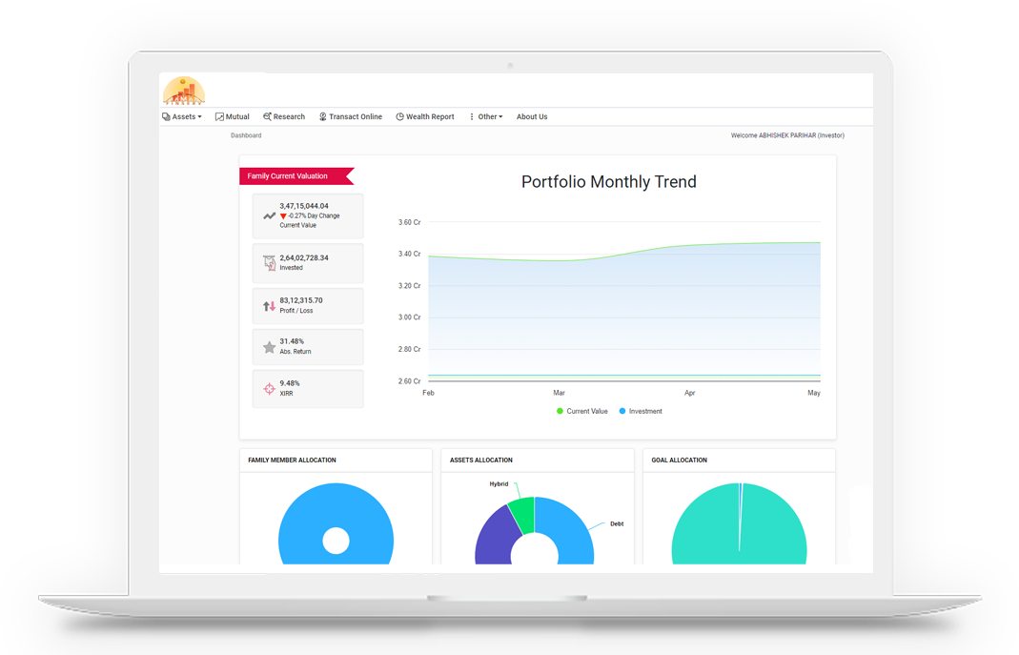
Task: Click the Mutual chart icon
Action: point(219,117)
